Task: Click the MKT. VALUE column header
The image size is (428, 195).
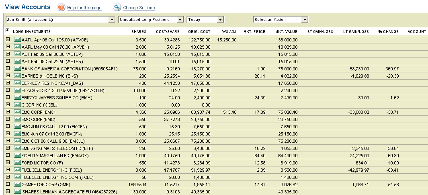Action: pos(286,32)
